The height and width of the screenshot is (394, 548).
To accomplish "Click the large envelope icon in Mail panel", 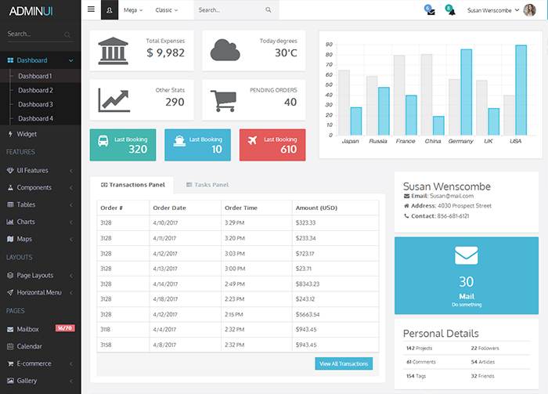I will pos(466,255).
